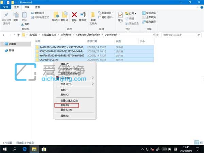204x153 pixels.
Task: Select This PC in navigation pane
Action: click(x=16, y=44)
